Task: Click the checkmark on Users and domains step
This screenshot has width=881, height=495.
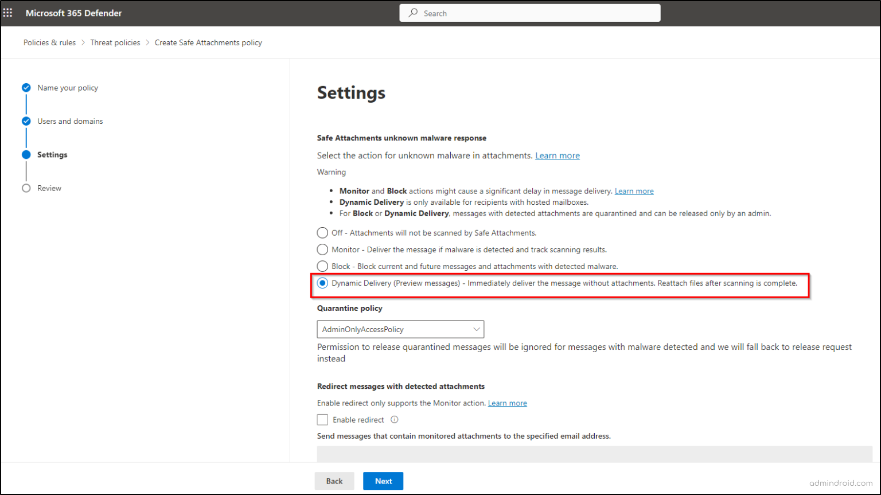Action: click(26, 121)
